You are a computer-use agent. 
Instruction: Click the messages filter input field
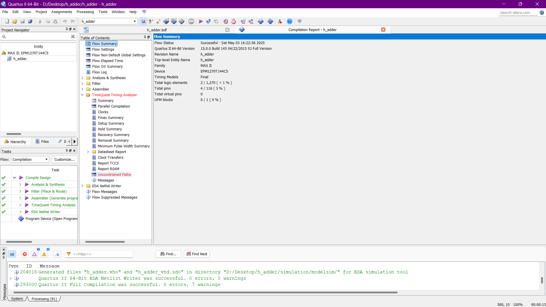point(99,254)
